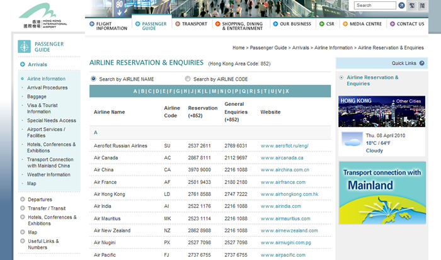
Task: Open Arrival Procedures in sidebar
Action: pyautogui.click(x=47, y=88)
